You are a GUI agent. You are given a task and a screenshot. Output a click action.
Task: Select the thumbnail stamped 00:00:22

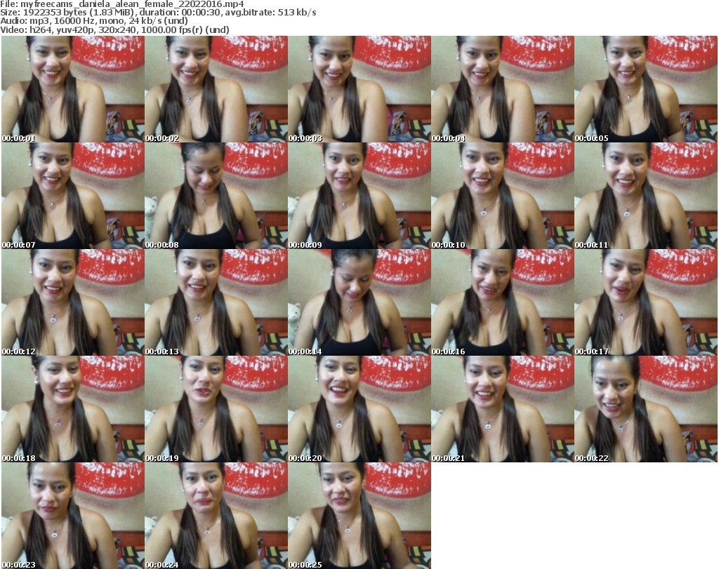(x=646, y=409)
